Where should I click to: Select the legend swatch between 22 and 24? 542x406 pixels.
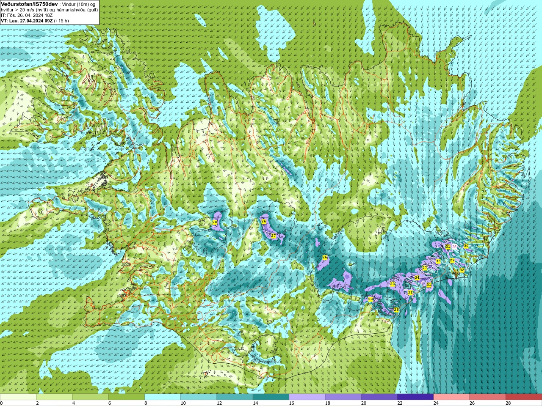[415, 397]
